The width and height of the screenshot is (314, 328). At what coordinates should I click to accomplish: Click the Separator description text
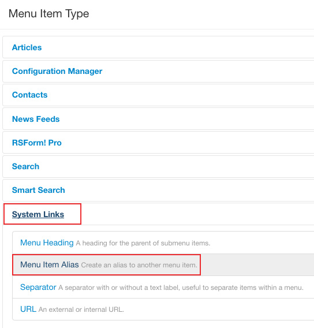pos(181,288)
